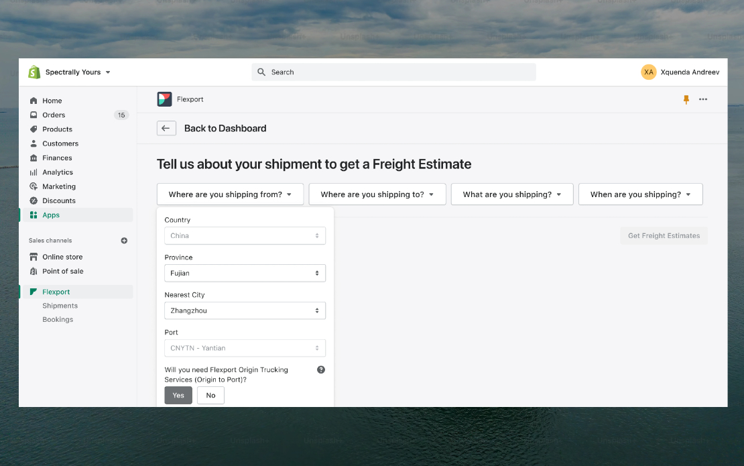Click the Apps grid icon
The width and height of the screenshot is (744, 466).
[x=34, y=215]
